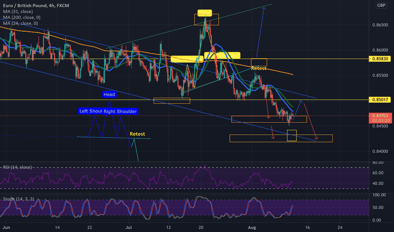Click the 100.00 Stoch axis value

[x=379, y=195]
